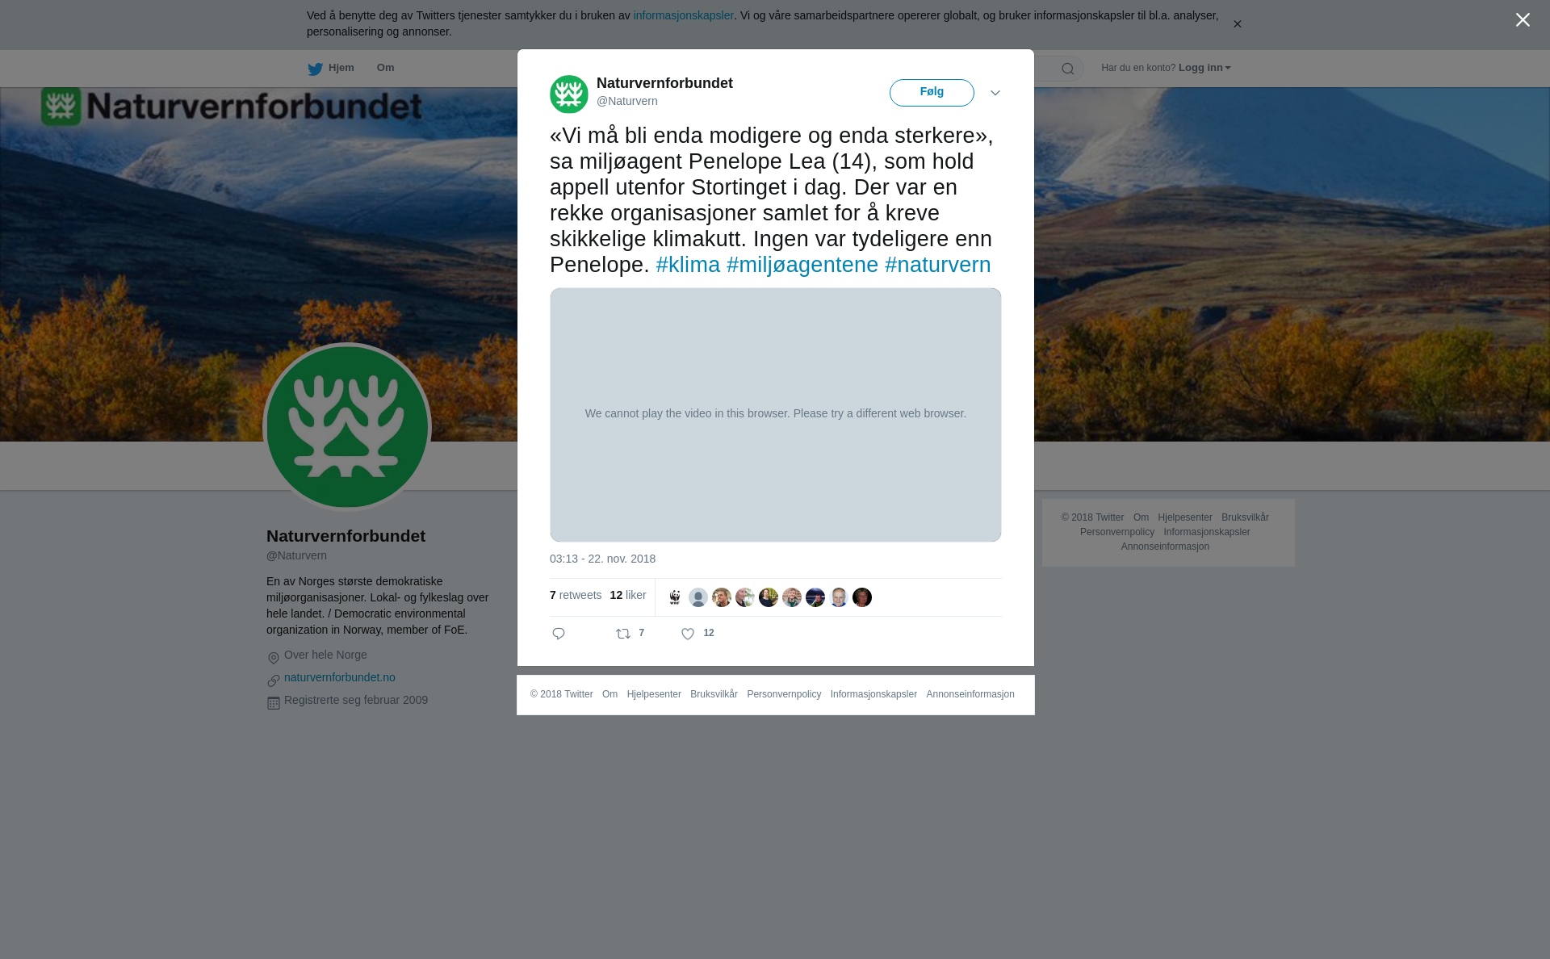
Task: Open the WWF panda liker avatar
Action: 675,597
